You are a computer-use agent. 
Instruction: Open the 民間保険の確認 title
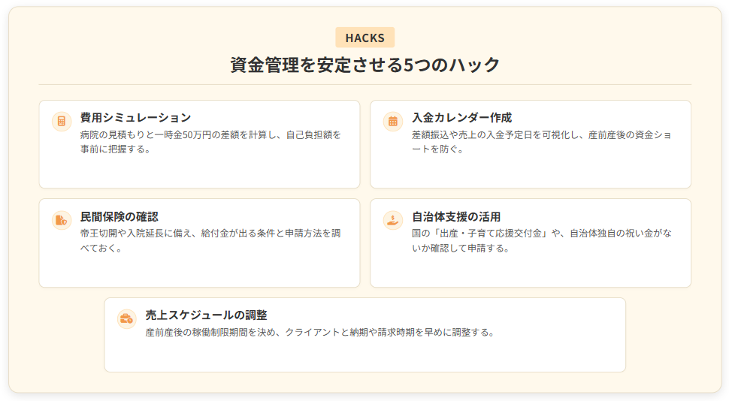(x=119, y=217)
